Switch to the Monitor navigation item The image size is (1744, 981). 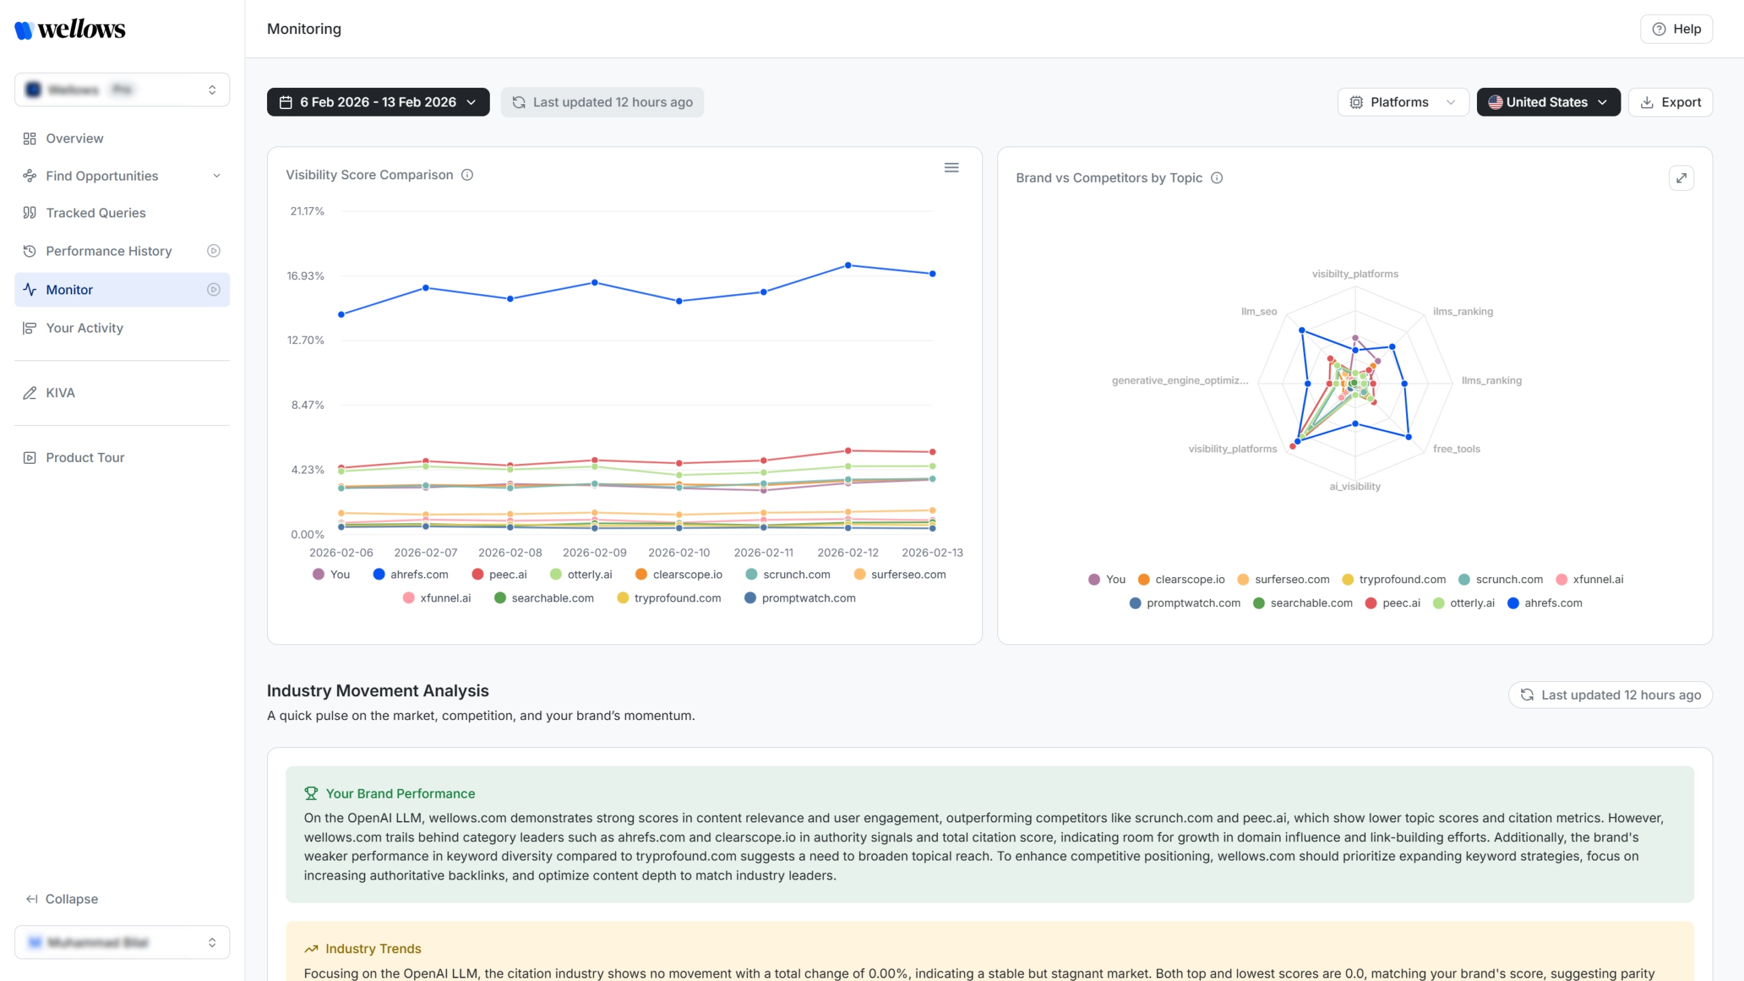69,290
